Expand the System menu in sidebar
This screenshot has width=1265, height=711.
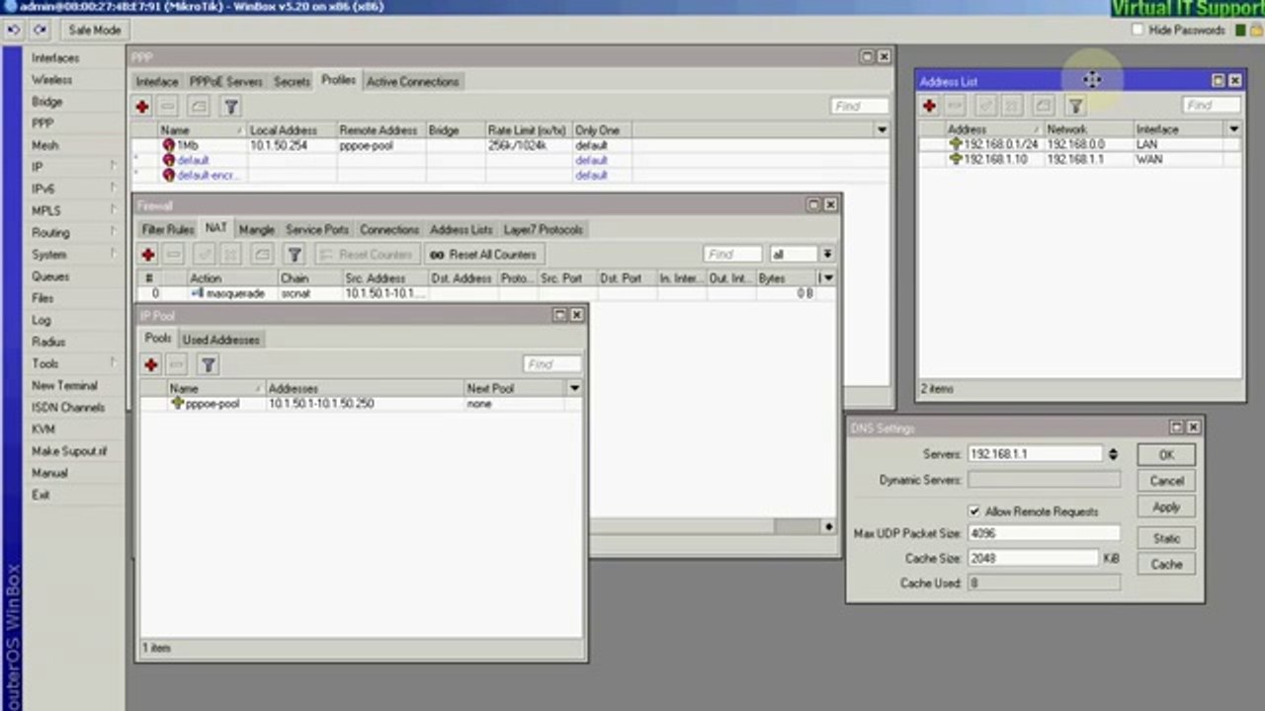tap(74, 255)
